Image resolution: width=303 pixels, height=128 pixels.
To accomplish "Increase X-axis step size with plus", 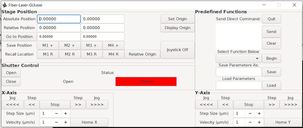I will (66, 113).
